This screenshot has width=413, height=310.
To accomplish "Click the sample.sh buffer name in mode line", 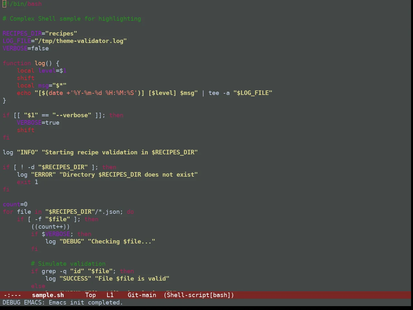I will coord(48,295).
